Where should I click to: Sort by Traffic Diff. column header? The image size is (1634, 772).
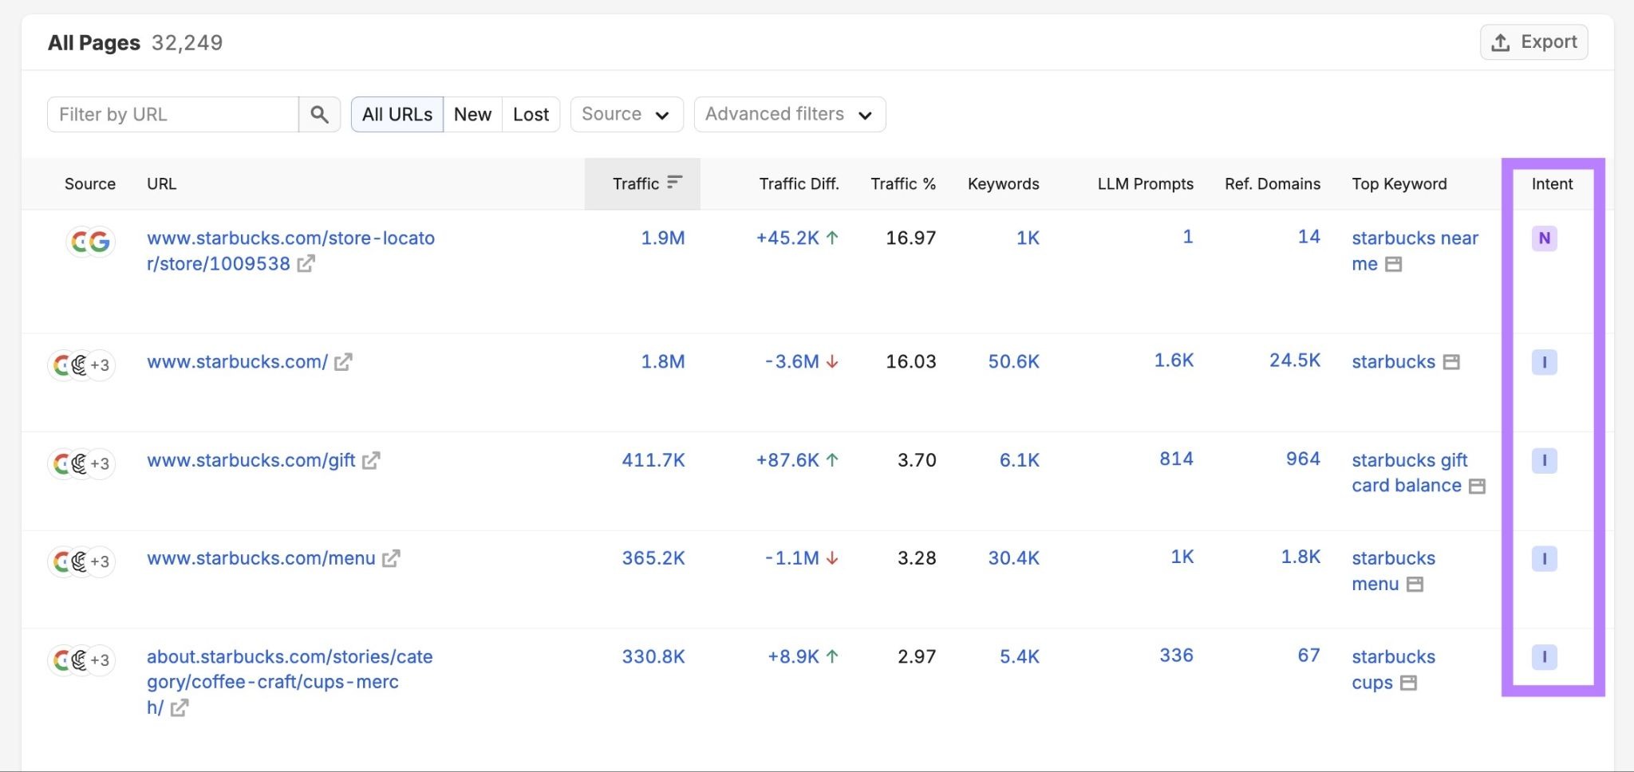[799, 184]
